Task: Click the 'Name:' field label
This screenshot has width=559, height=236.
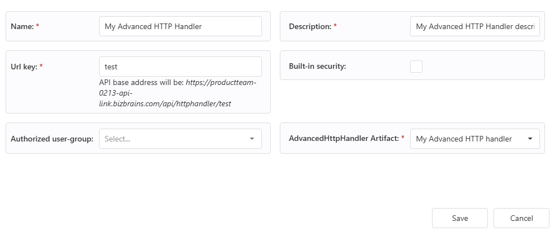Action: tap(22, 26)
